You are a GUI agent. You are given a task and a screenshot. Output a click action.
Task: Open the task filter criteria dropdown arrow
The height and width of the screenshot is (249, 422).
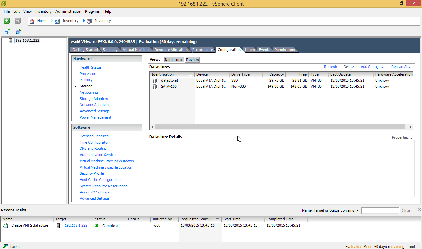(x=358, y=211)
